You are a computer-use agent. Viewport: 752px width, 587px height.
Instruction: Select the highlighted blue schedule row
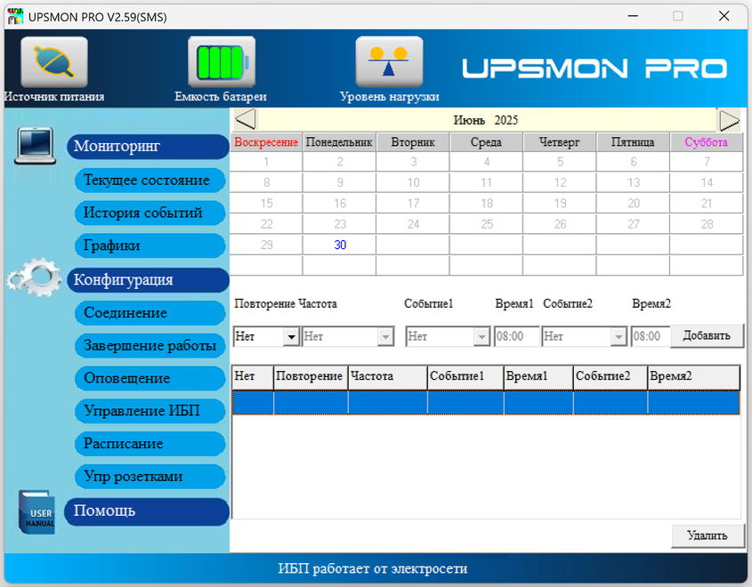(x=486, y=403)
